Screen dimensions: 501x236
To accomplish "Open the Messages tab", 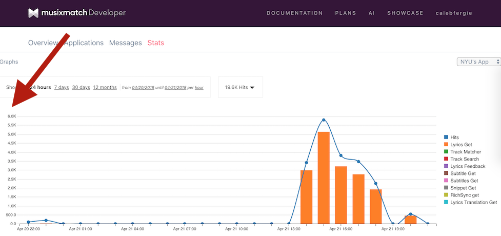I will point(125,43).
